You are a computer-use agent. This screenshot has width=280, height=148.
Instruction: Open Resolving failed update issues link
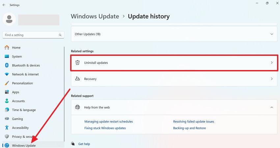tap(194, 122)
